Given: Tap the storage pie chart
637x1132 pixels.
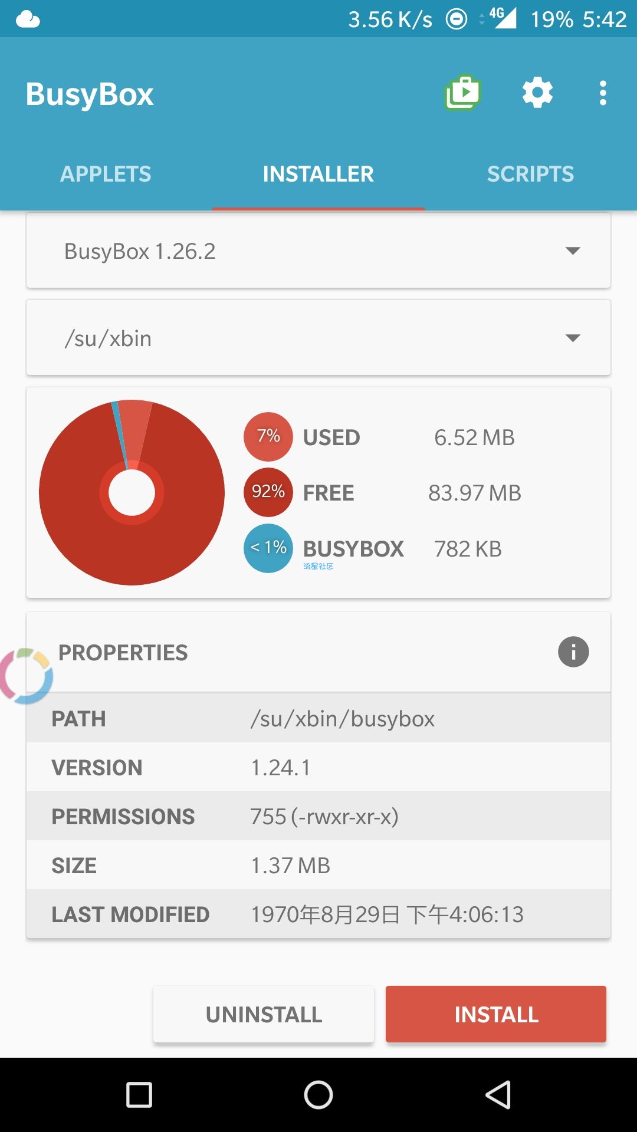Looking at the screenshot, I should point(132,493).
